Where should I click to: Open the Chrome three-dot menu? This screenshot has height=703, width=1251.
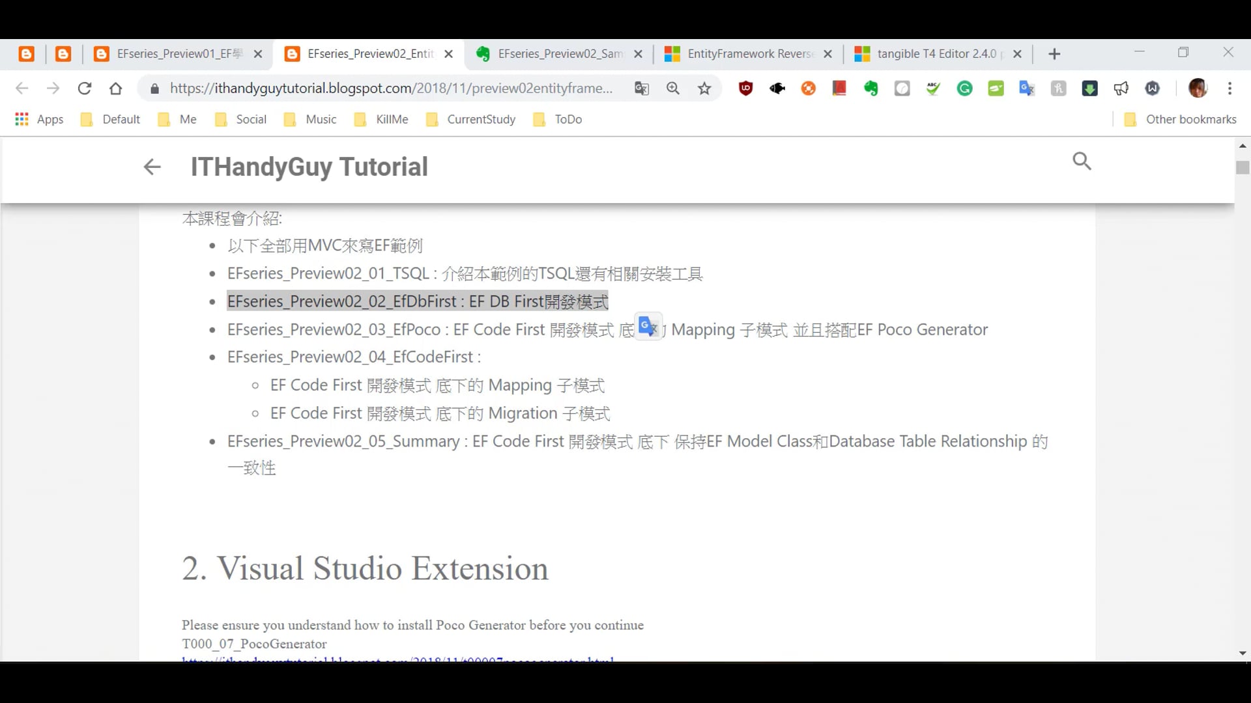click(x=1229, y=88)
